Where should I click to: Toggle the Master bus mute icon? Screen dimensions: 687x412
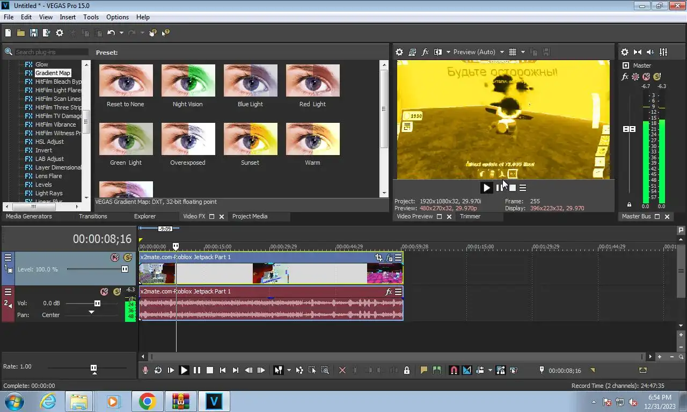(x=646, y=77)
